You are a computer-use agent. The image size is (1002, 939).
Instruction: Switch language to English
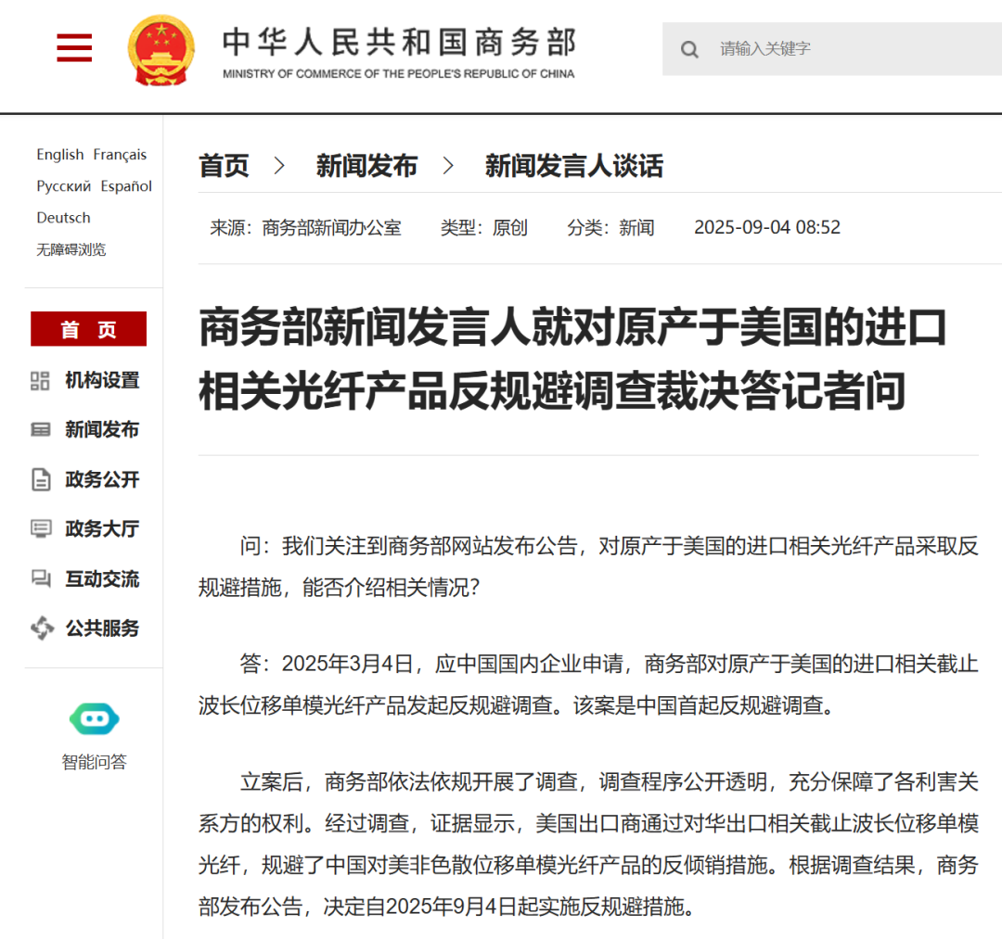60,155
